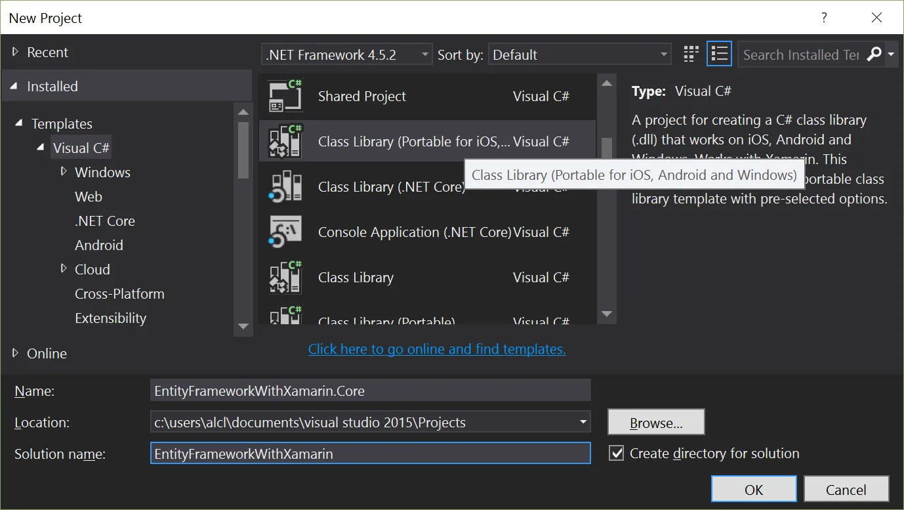The image size is (904, 510).
Task: Click the search magnifier icon
Action: point(874,54)
